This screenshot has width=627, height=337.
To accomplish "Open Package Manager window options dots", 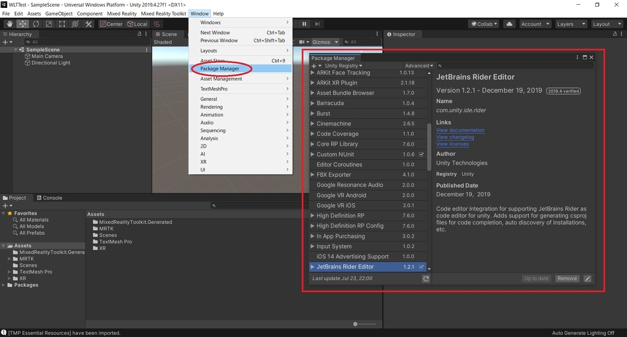I will tap(577, 58).
